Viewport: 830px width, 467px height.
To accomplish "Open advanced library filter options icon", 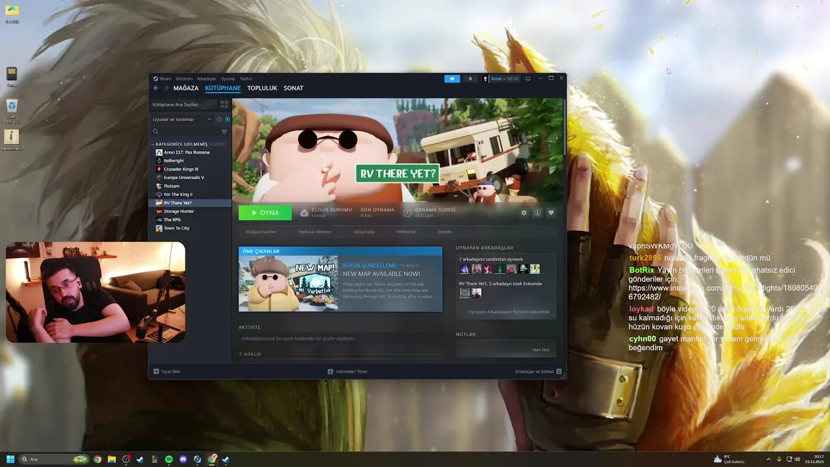I will (224, 132).
